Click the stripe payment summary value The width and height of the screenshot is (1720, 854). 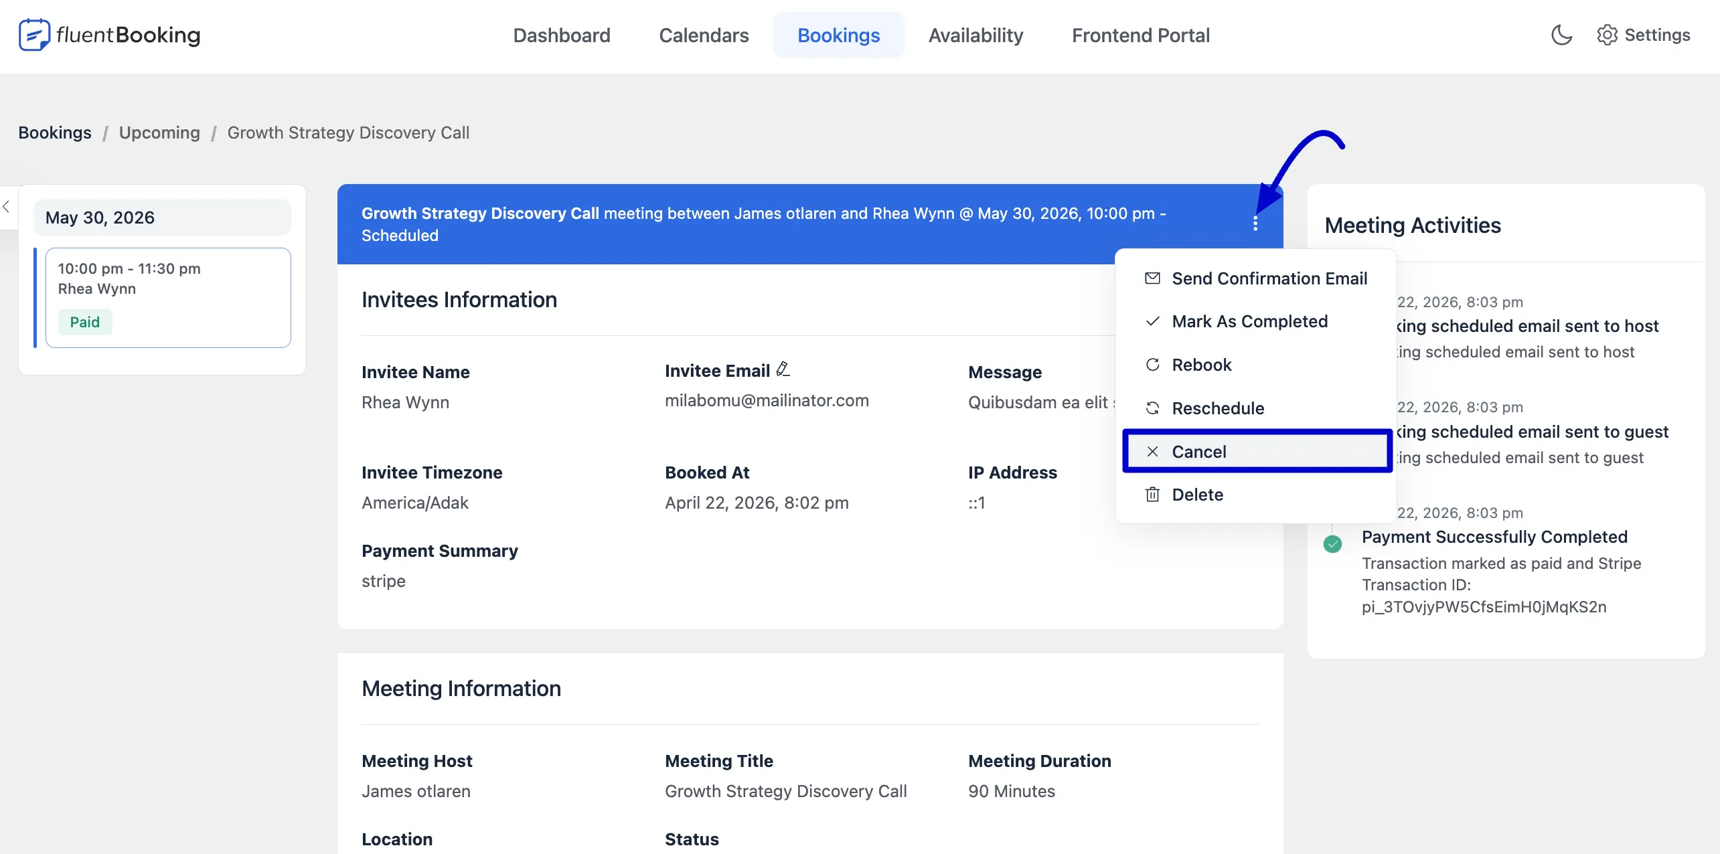click(383, 581)
